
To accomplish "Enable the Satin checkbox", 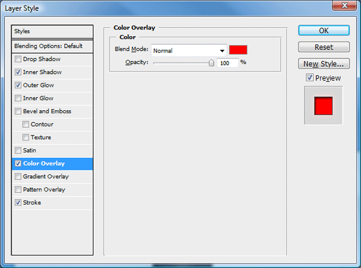I will pos(18,151).
